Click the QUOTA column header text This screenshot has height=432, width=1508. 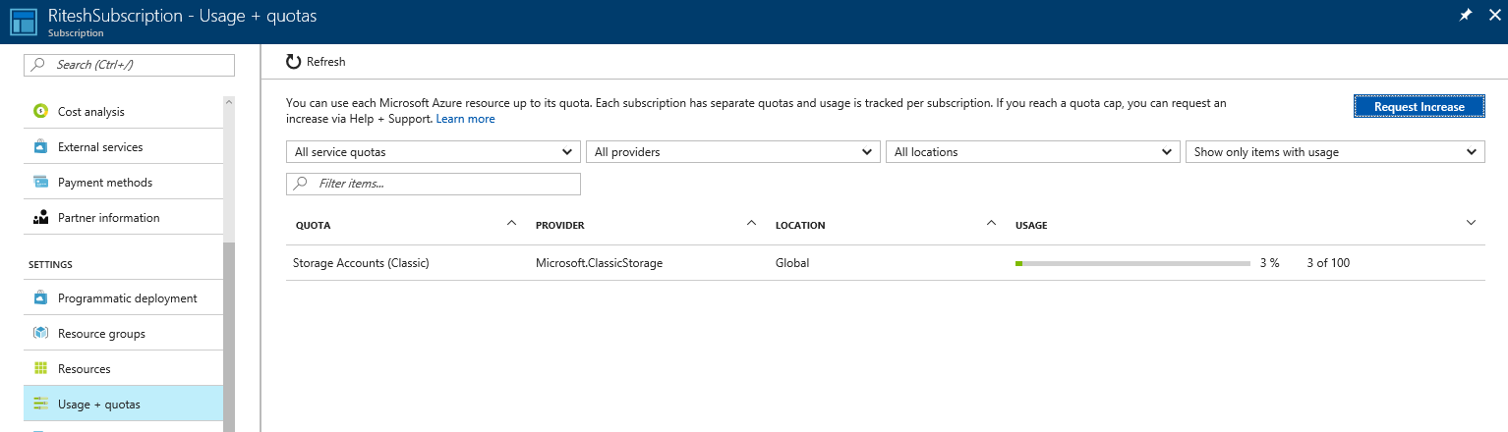313,226
